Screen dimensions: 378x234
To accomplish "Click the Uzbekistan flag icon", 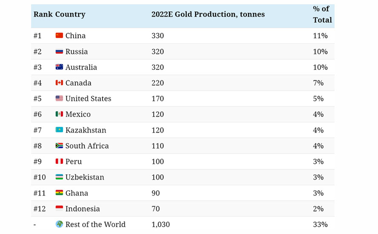I will pos(59,177).
